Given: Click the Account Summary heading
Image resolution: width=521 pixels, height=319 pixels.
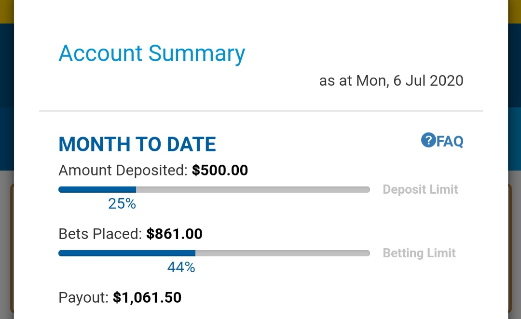Looking at the screenshot, I should (x=152, y=54).
